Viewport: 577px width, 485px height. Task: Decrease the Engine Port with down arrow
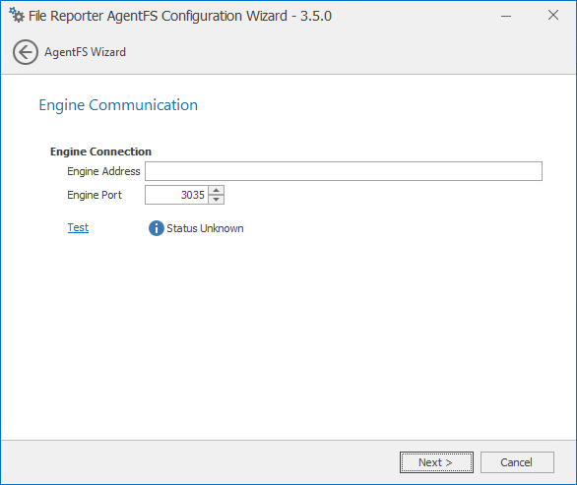click(217, 200)
